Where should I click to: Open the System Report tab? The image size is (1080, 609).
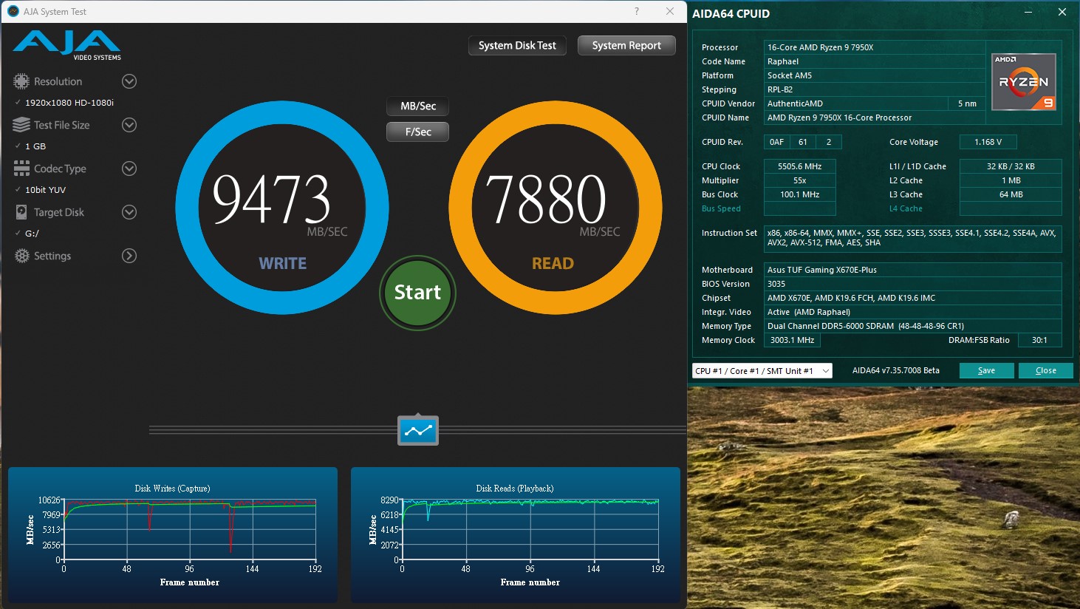[x=626, y=46]
